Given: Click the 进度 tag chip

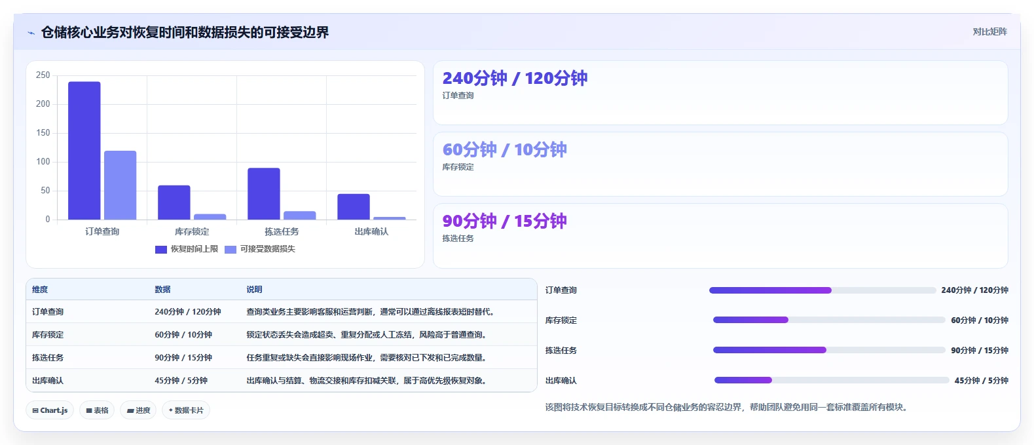Looking at the screenshot, I should click(138, 410).
